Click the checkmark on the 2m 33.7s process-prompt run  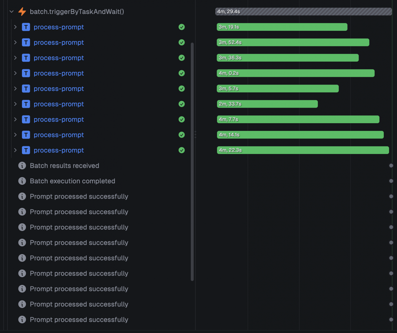(181, 104)
